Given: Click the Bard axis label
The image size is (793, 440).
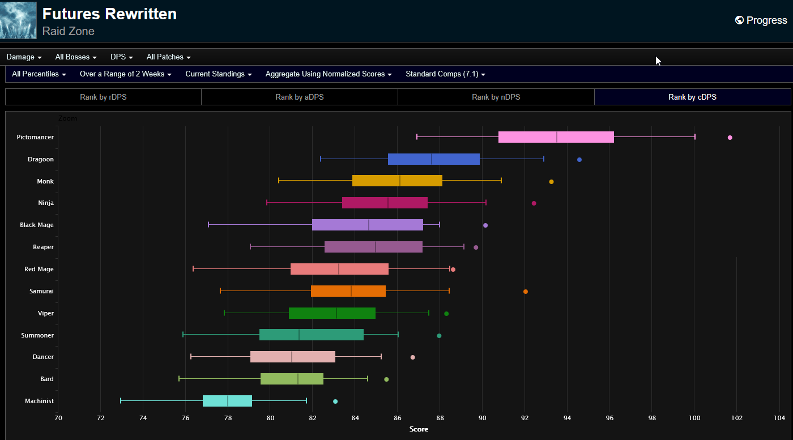Looking at the screenshot, I should (x=47, y=379).
